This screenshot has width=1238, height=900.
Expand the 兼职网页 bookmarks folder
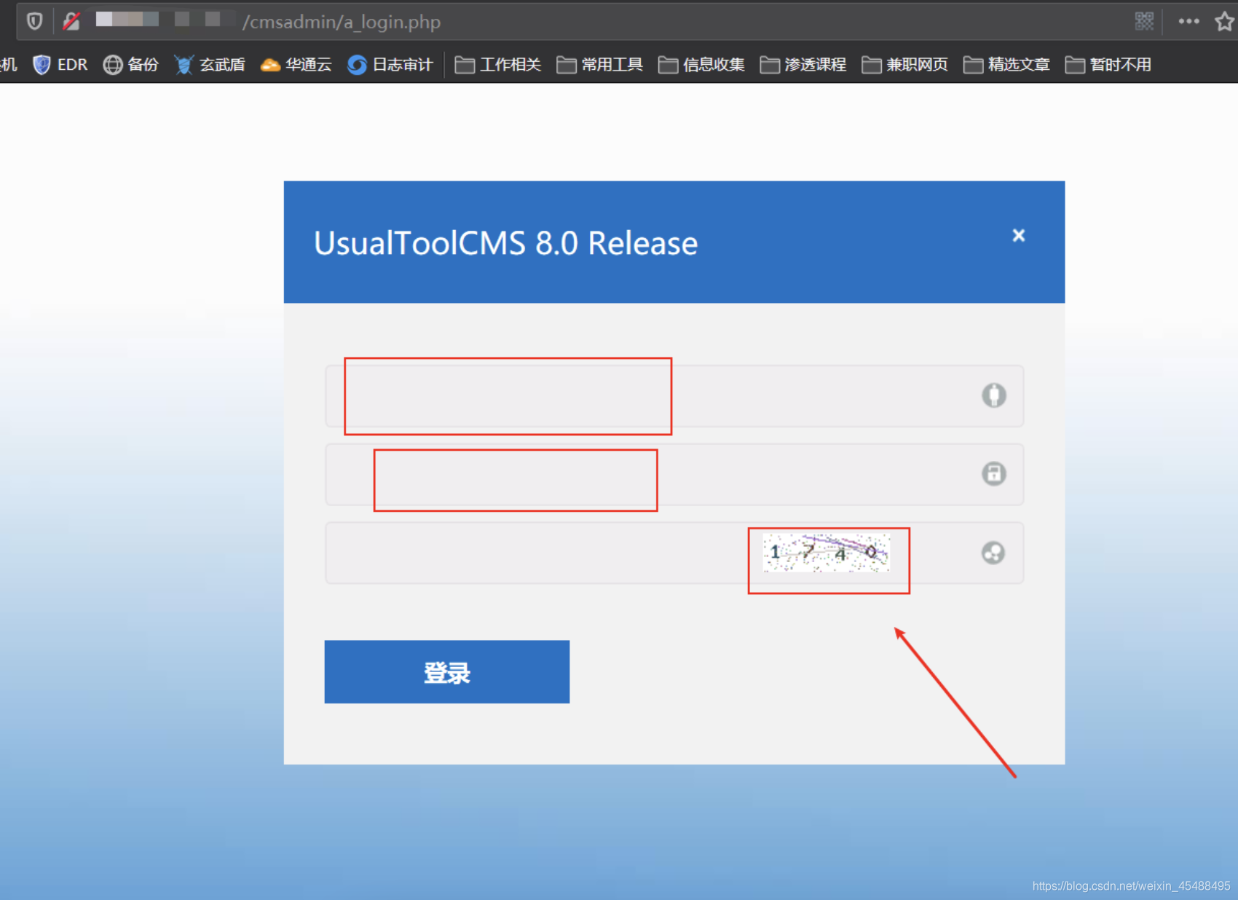pyautogui.click(x=905, y=65)
